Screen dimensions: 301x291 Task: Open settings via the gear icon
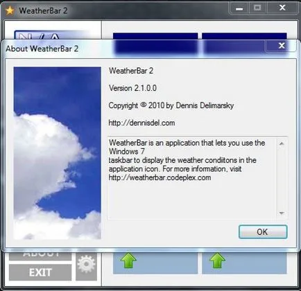coord(86,264)
